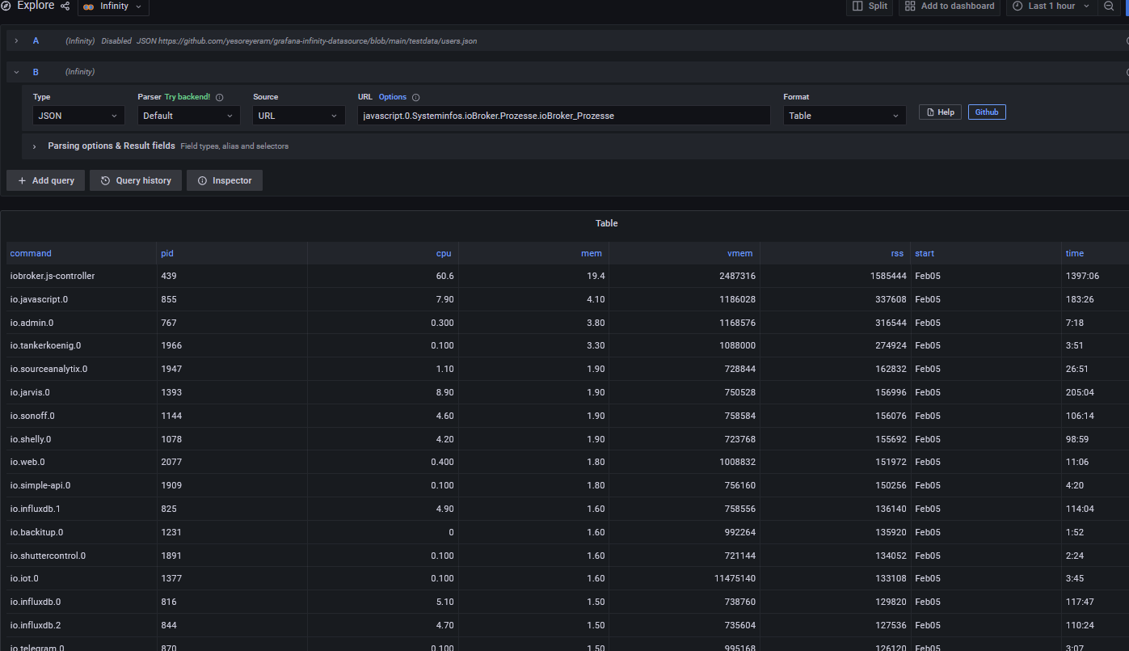Click the io.web.0 cell

[x=82, y=462]
